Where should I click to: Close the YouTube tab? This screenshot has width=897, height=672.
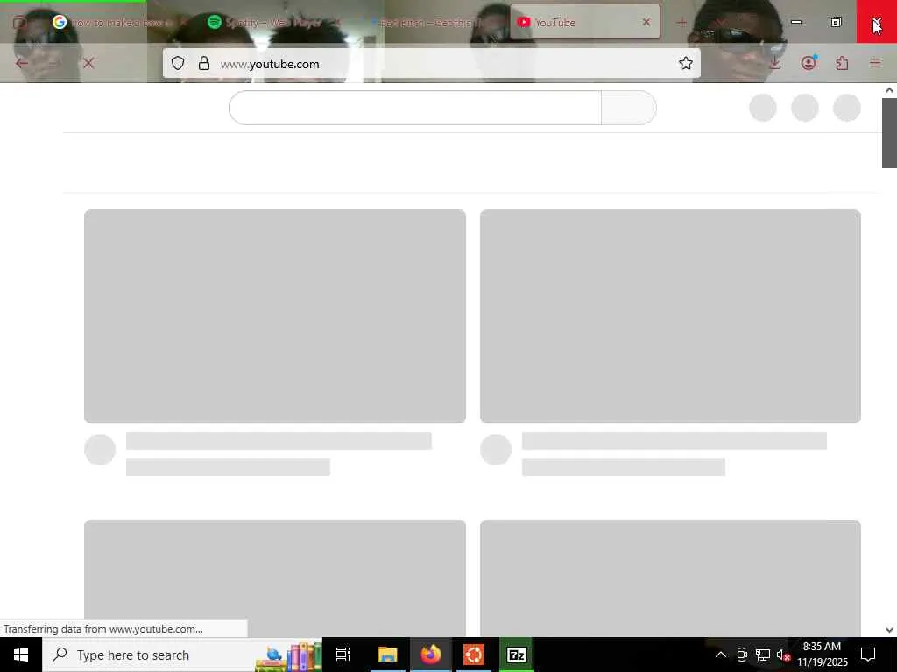click(646, 22)
